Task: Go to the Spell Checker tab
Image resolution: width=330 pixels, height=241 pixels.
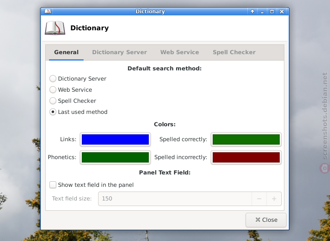Action: (234, 52)
